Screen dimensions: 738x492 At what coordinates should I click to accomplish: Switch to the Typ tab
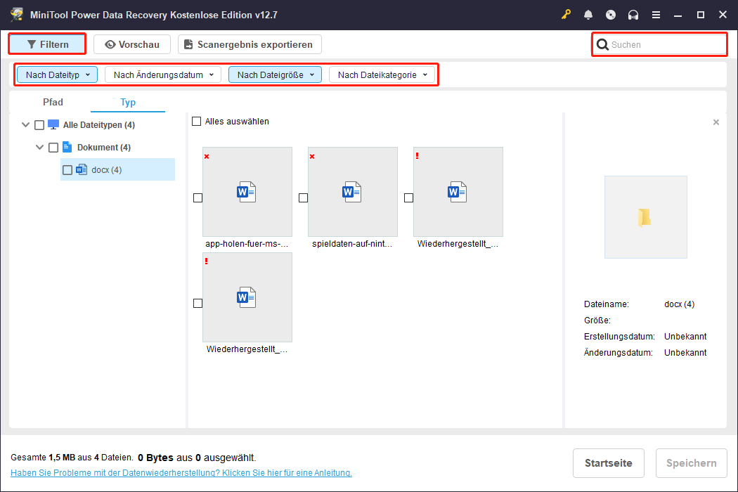[x=127, y=102]
